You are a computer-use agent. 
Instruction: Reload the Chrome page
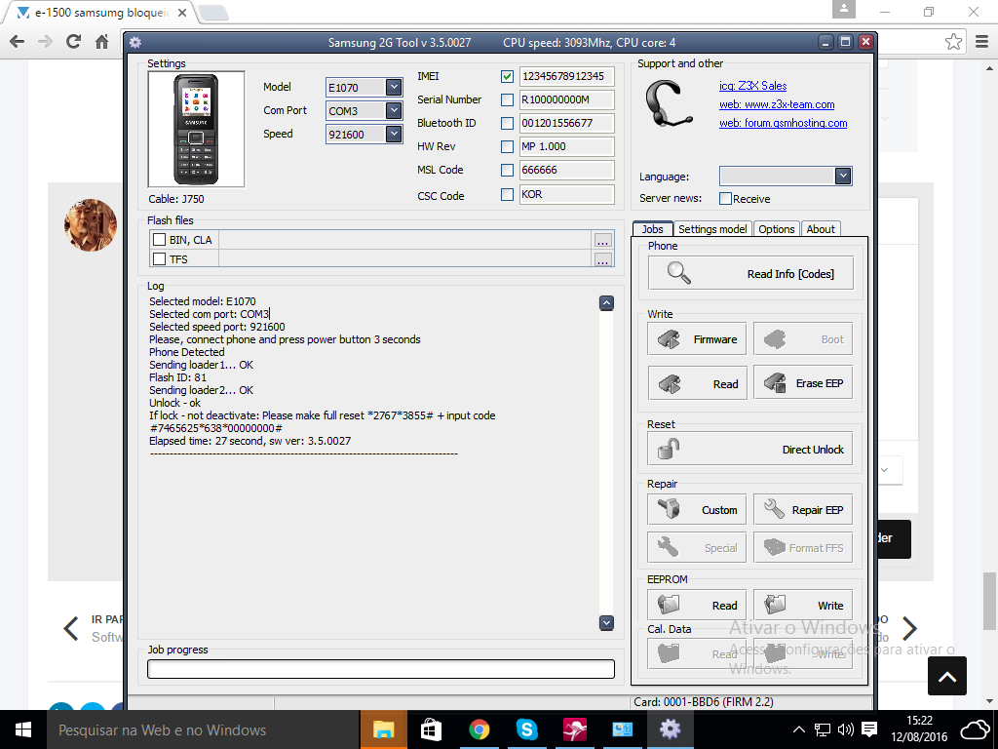click(74, 42)
